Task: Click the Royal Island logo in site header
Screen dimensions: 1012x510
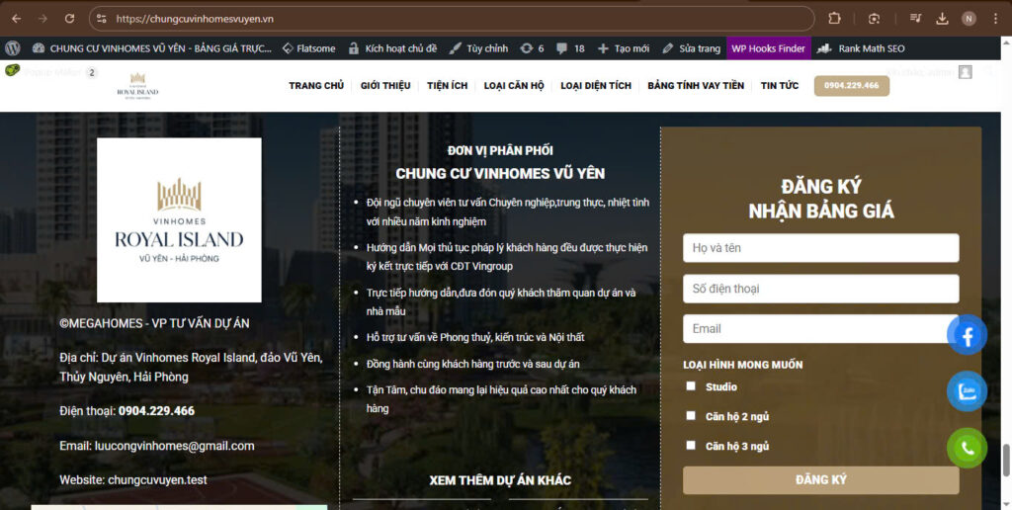Action: (x=137, y=85)
